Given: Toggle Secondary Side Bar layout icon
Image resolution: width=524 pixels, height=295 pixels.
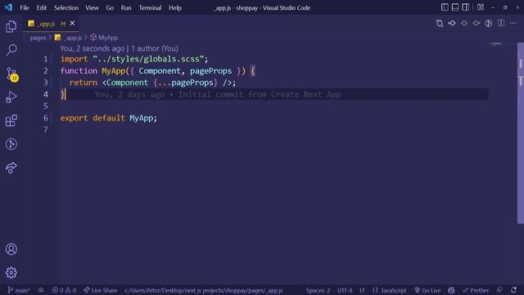Looking at the screenshot, I should [465, 7].
